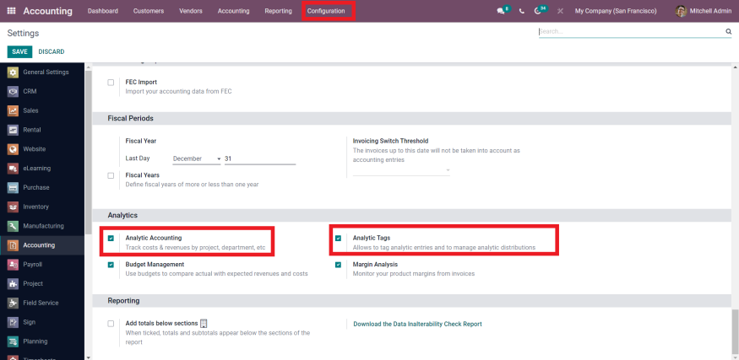Click the SAVE button
Image resolution: width=739 pixels, height=360 pixels.
pyautogui.click(x=19, y=51)
